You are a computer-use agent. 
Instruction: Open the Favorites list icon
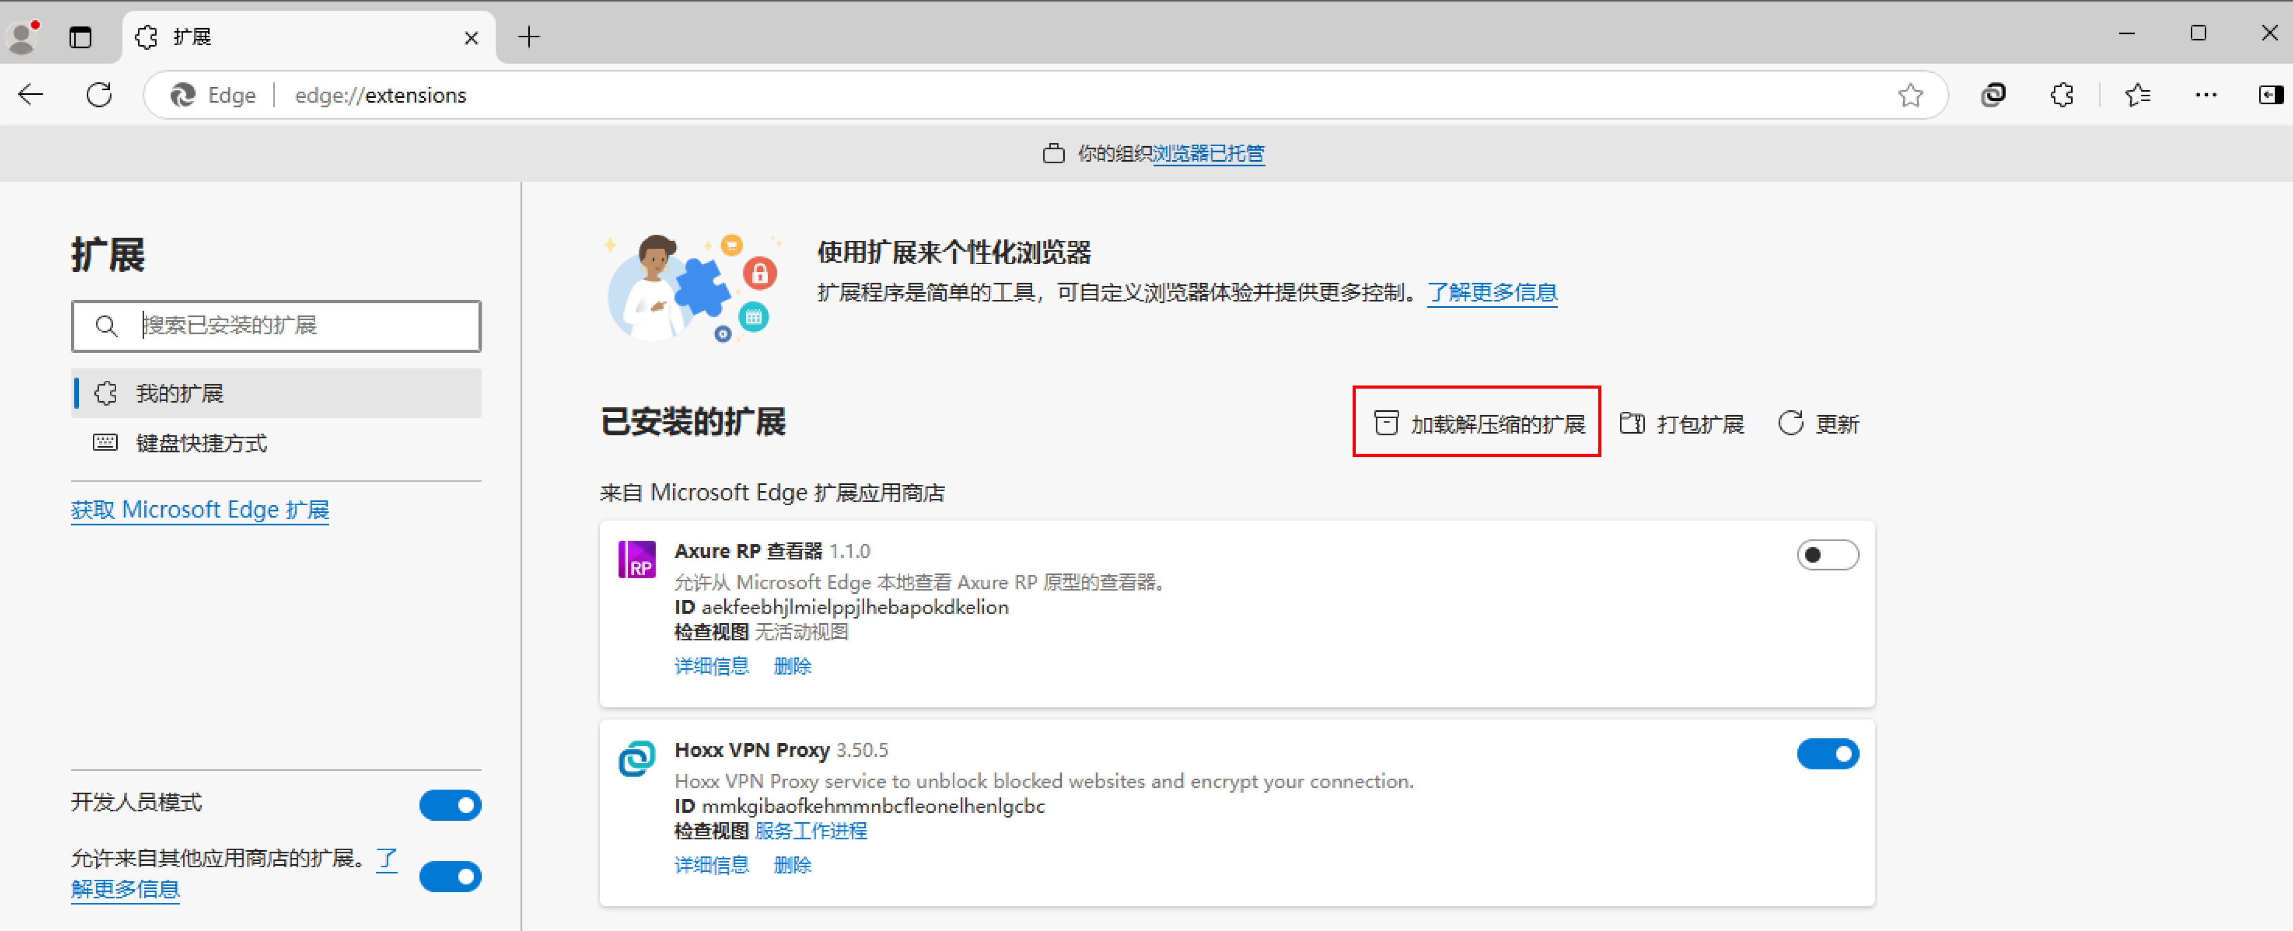coord(2137,94)
